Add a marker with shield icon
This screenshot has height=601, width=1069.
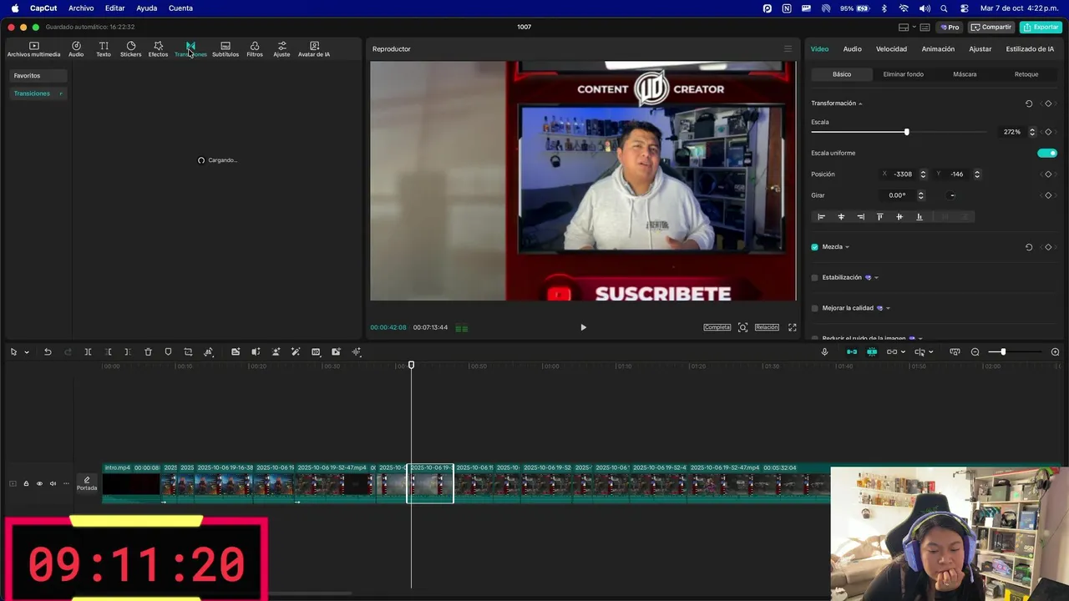168,352
